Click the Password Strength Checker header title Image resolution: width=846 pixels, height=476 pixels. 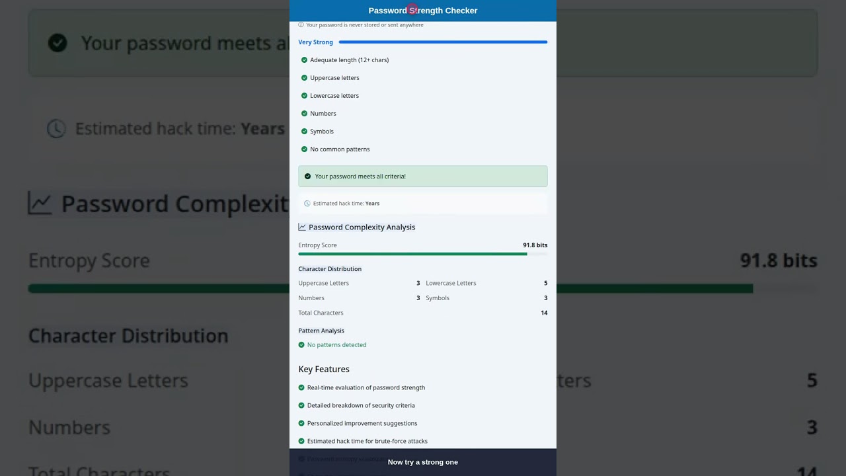click(423, 11)
